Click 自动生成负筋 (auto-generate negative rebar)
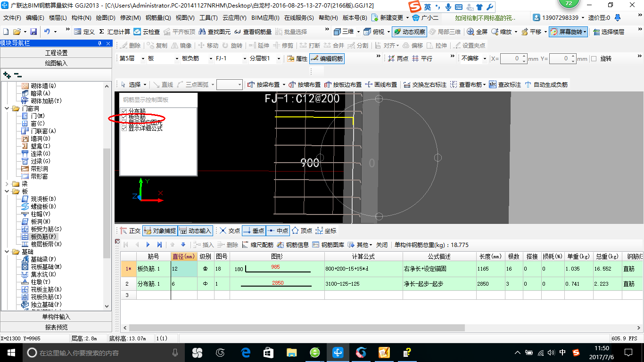This screenshot has height=362, width=644. pyautogui.click(x=546, y=85)
